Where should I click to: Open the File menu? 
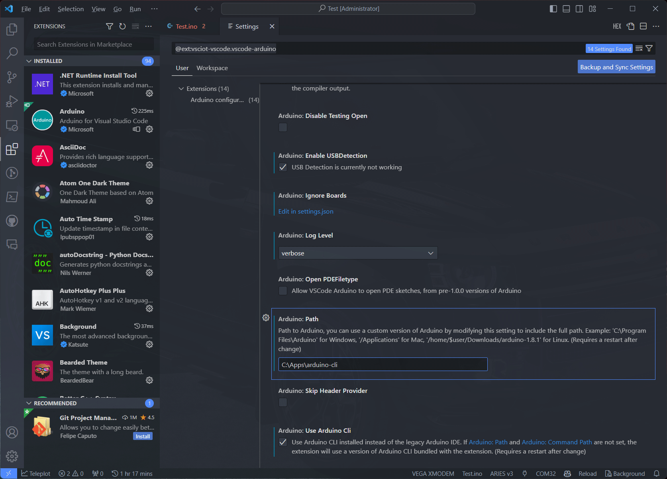point(26,9)
